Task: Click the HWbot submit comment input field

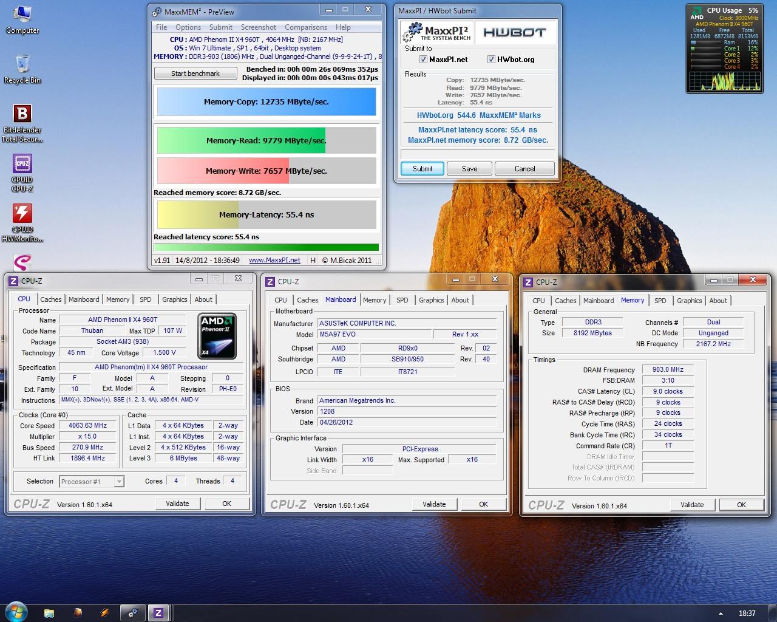Action: 478,154
